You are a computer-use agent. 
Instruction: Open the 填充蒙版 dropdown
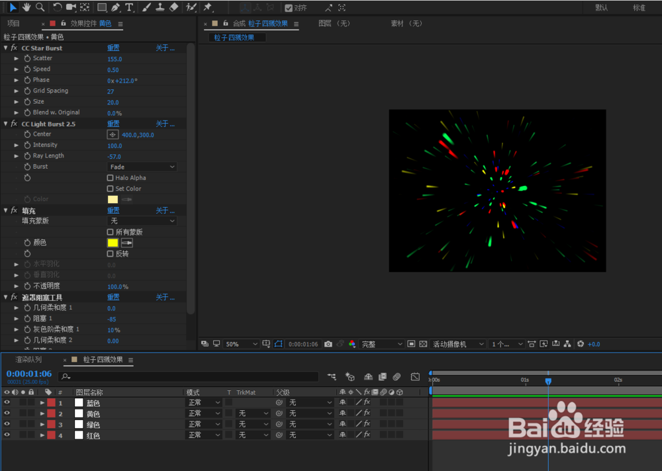point(142,221)
